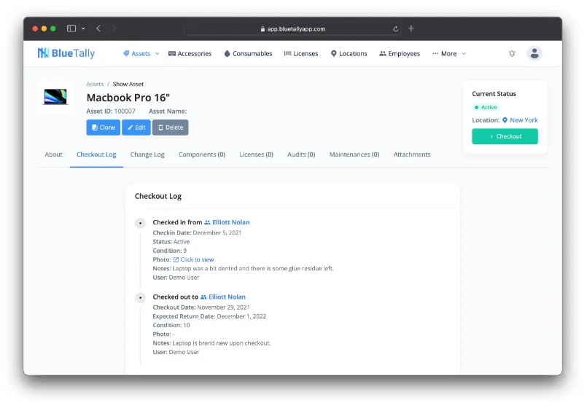Viewport: 587px width, 411px height.
Task: Click the 'Click to view' photo link
Action: (197, 259)
